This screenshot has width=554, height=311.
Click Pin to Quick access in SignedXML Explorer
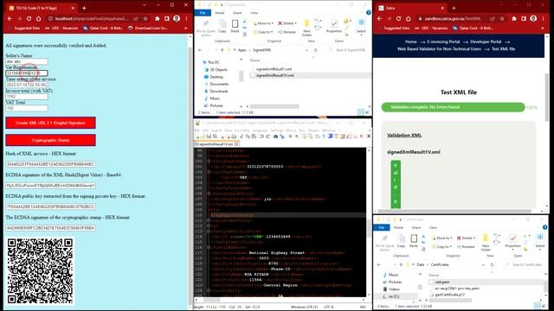tap(206, 27)
